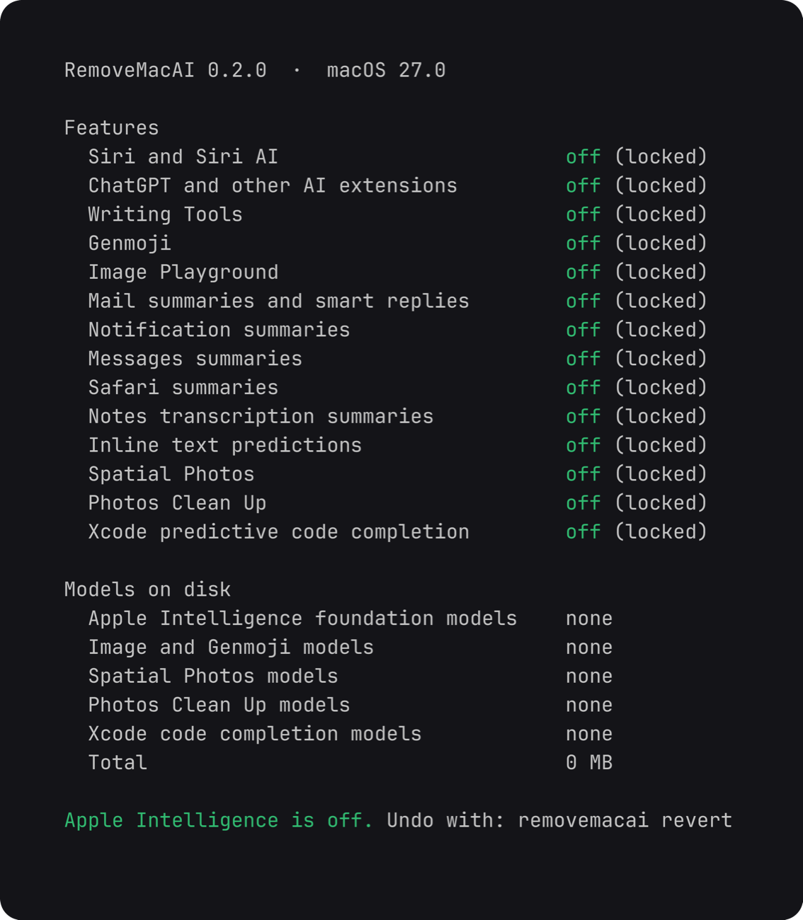The height and width of the screenshot is (920, 803).
Task: Select 'ChatGPT and other AI extensions' label
Action: coord(273,185)
